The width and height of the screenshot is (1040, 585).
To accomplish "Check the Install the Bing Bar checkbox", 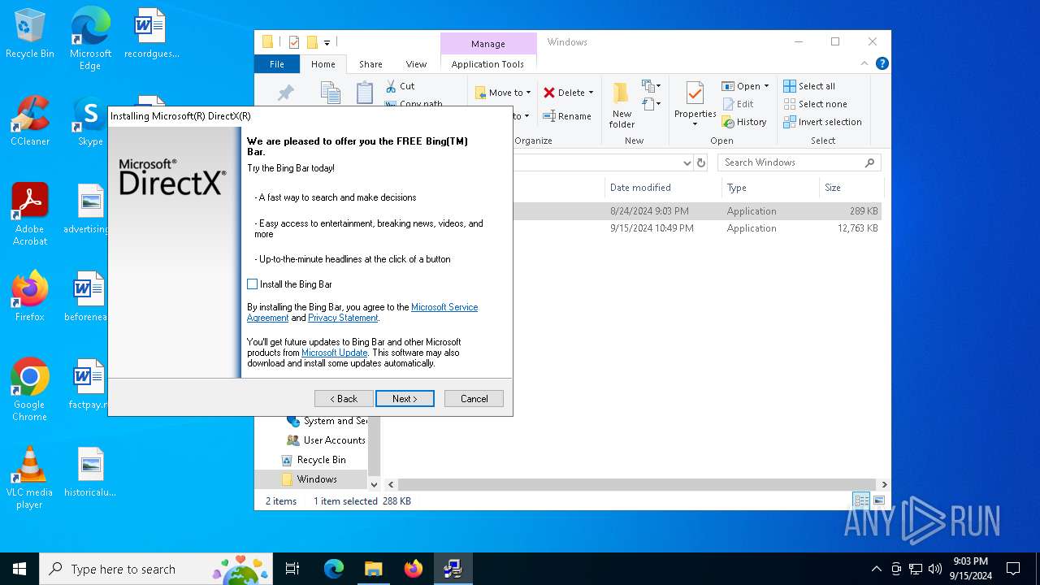I will coord(252,284).
